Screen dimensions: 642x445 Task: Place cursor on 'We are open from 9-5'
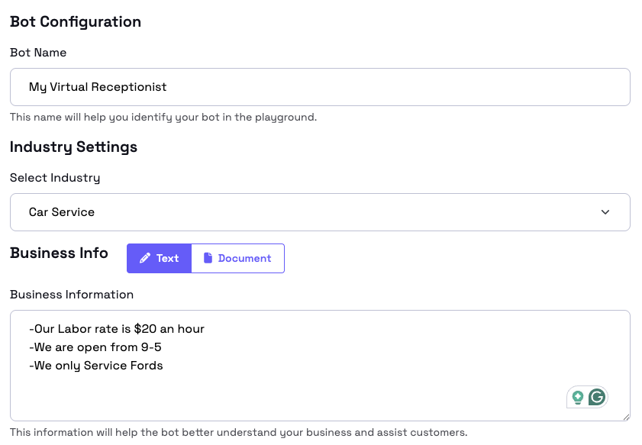[x=95, y=347]
